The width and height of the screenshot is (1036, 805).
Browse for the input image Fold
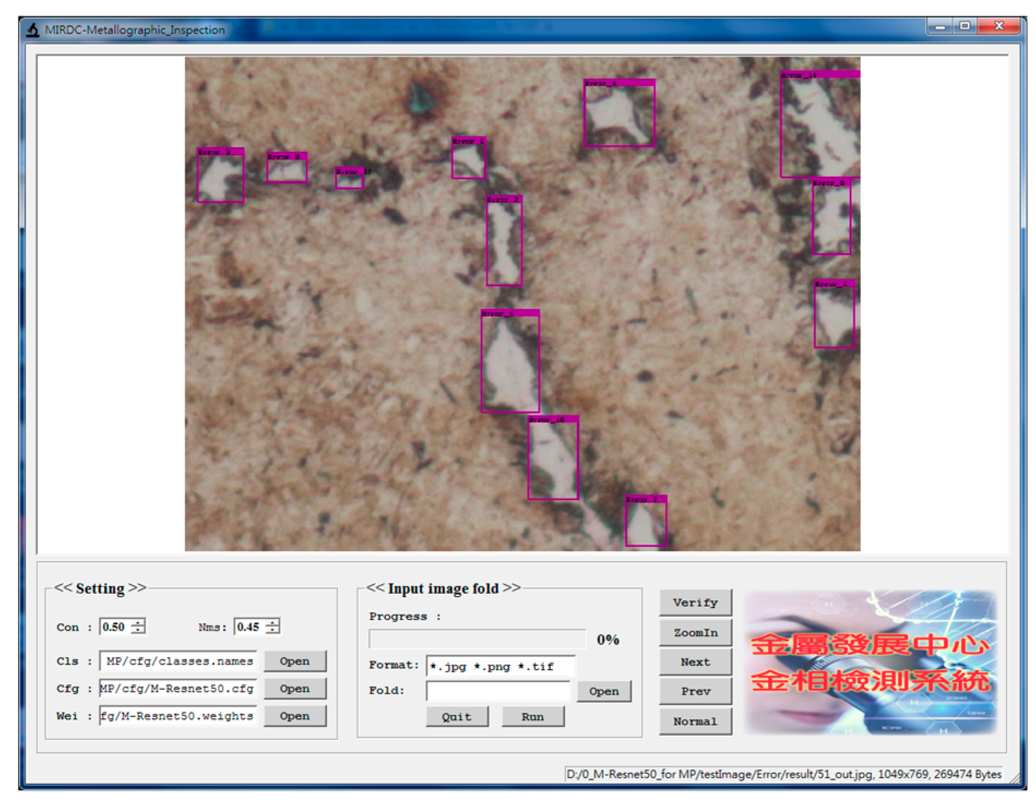[x=604, y=691]
